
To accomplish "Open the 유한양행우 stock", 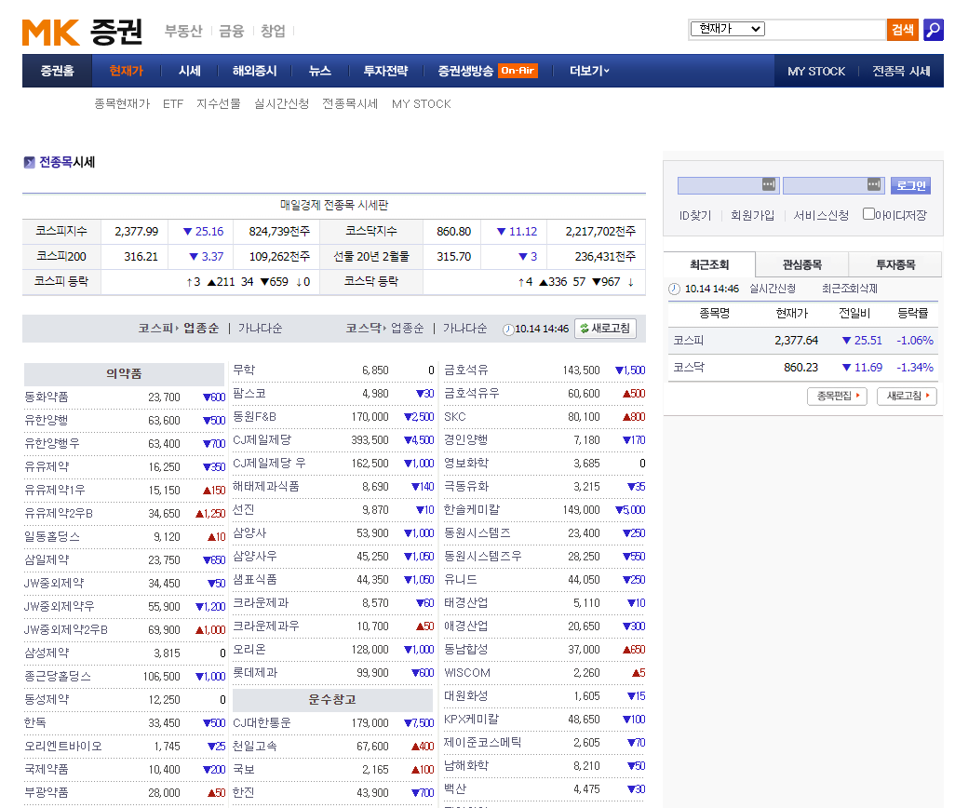I will coord(52,444).
